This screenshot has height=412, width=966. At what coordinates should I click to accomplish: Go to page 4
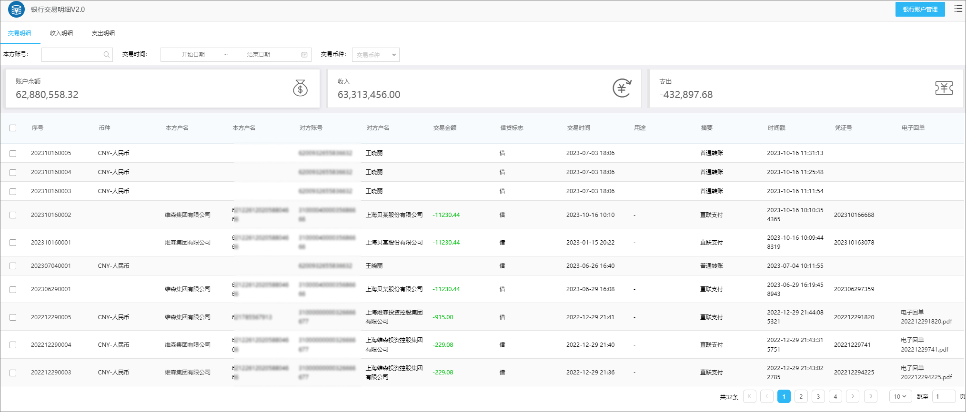[x=835, y=396]
